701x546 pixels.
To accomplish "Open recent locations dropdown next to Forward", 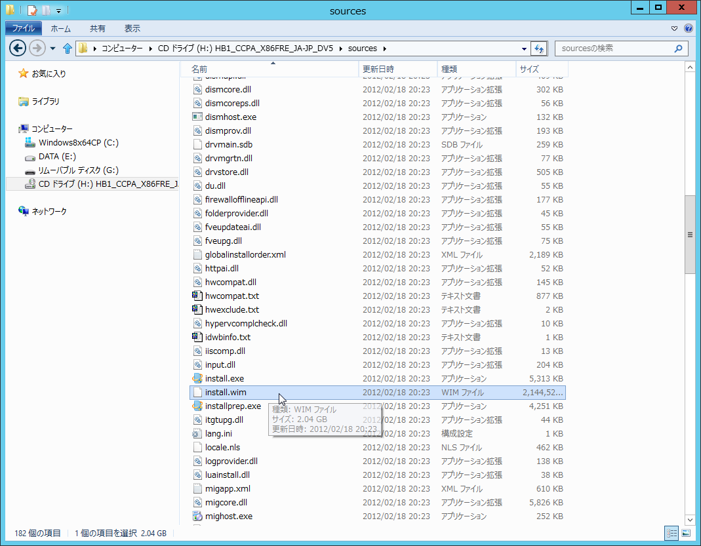I will 52,49.
